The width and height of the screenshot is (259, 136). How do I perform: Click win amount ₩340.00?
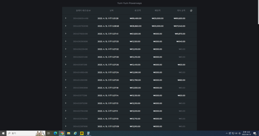point(181,41)
